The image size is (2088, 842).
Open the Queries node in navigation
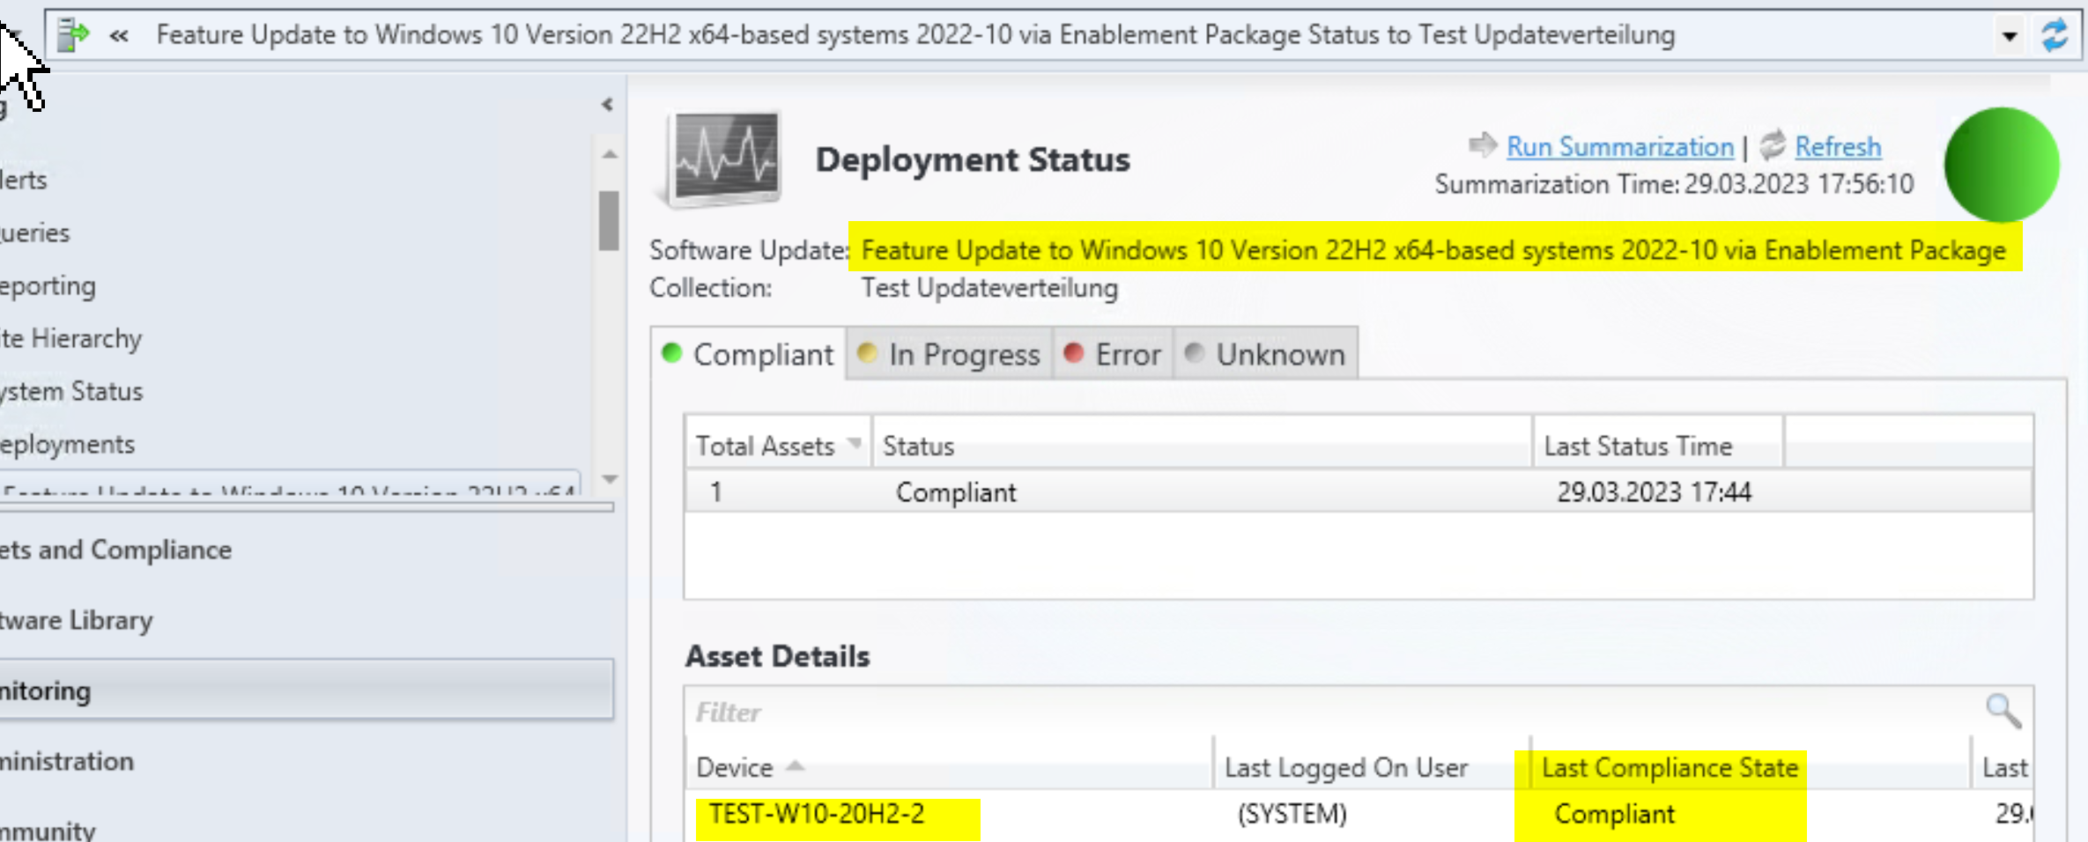tap(35, 233)
